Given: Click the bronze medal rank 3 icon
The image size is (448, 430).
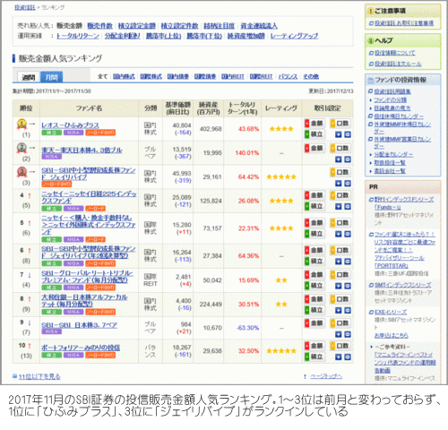Looking at the screenshot, I should [22, 172].
